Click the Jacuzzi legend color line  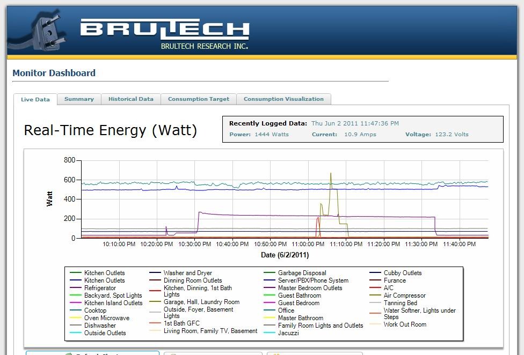pyautogui.click(x=270, y=333)
